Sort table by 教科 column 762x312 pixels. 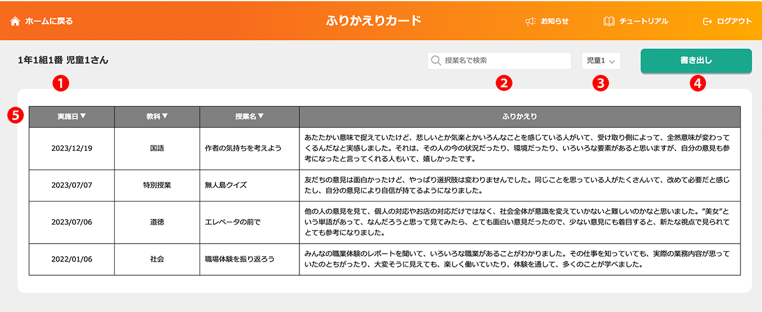(157, 116)
